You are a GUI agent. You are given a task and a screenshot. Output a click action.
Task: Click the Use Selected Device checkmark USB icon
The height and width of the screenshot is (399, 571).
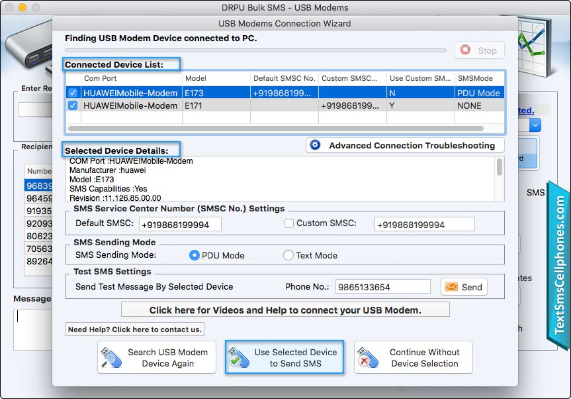[239, 357]
